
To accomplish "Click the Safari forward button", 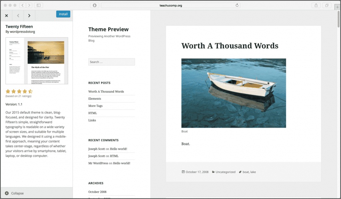I will click(29, 5).
